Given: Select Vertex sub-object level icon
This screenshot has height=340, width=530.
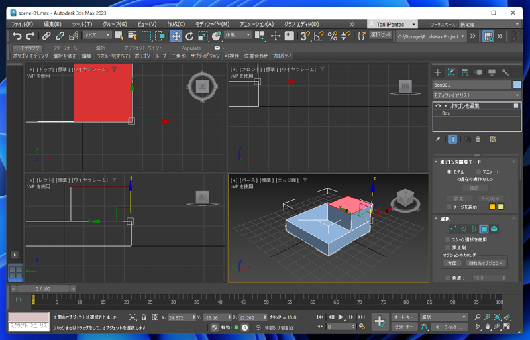Looking at the screenshot, I should 453,229.
